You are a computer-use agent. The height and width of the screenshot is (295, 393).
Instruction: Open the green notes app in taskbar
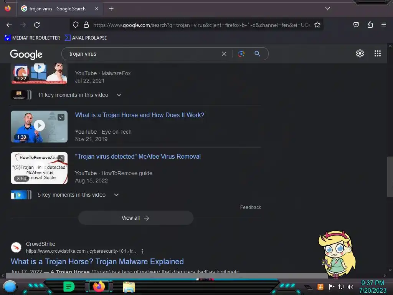click(69, 287)
